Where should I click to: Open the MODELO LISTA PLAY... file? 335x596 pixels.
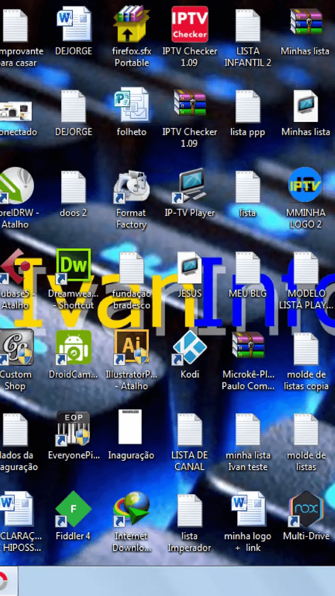[306, 268]
